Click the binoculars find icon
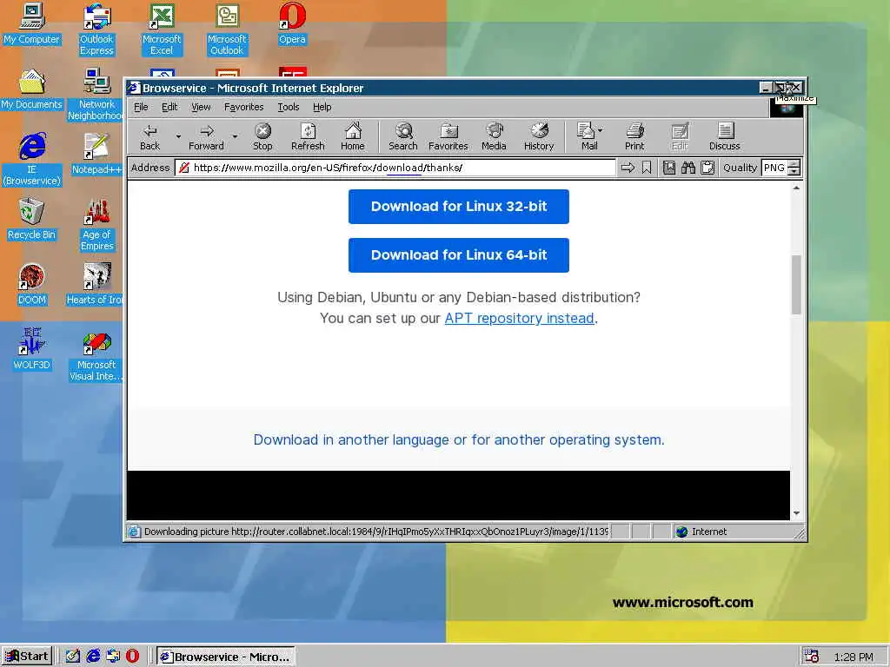Screen dimensions: 890x667 [688, 168]
